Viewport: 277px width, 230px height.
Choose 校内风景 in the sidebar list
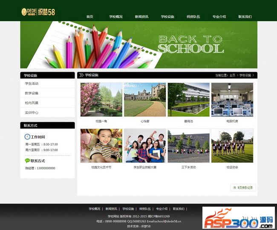(32, 103)
